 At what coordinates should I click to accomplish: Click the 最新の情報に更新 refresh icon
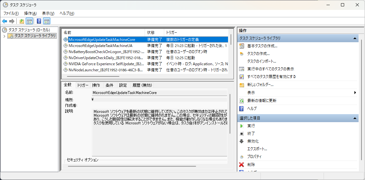tap(242, 101)
